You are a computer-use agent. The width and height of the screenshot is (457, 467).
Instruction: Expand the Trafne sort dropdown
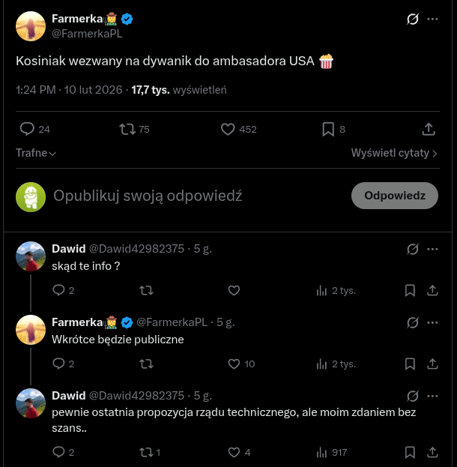[x=36, y=153]
